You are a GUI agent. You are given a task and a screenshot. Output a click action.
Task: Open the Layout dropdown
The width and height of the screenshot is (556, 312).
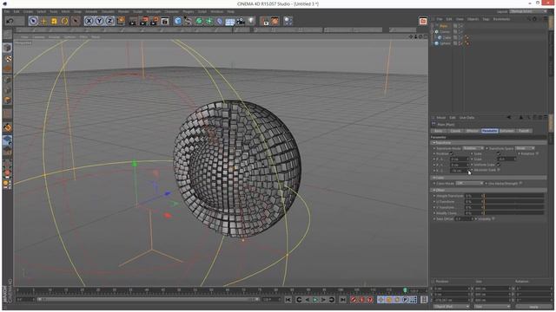click(x=529, y=11)
